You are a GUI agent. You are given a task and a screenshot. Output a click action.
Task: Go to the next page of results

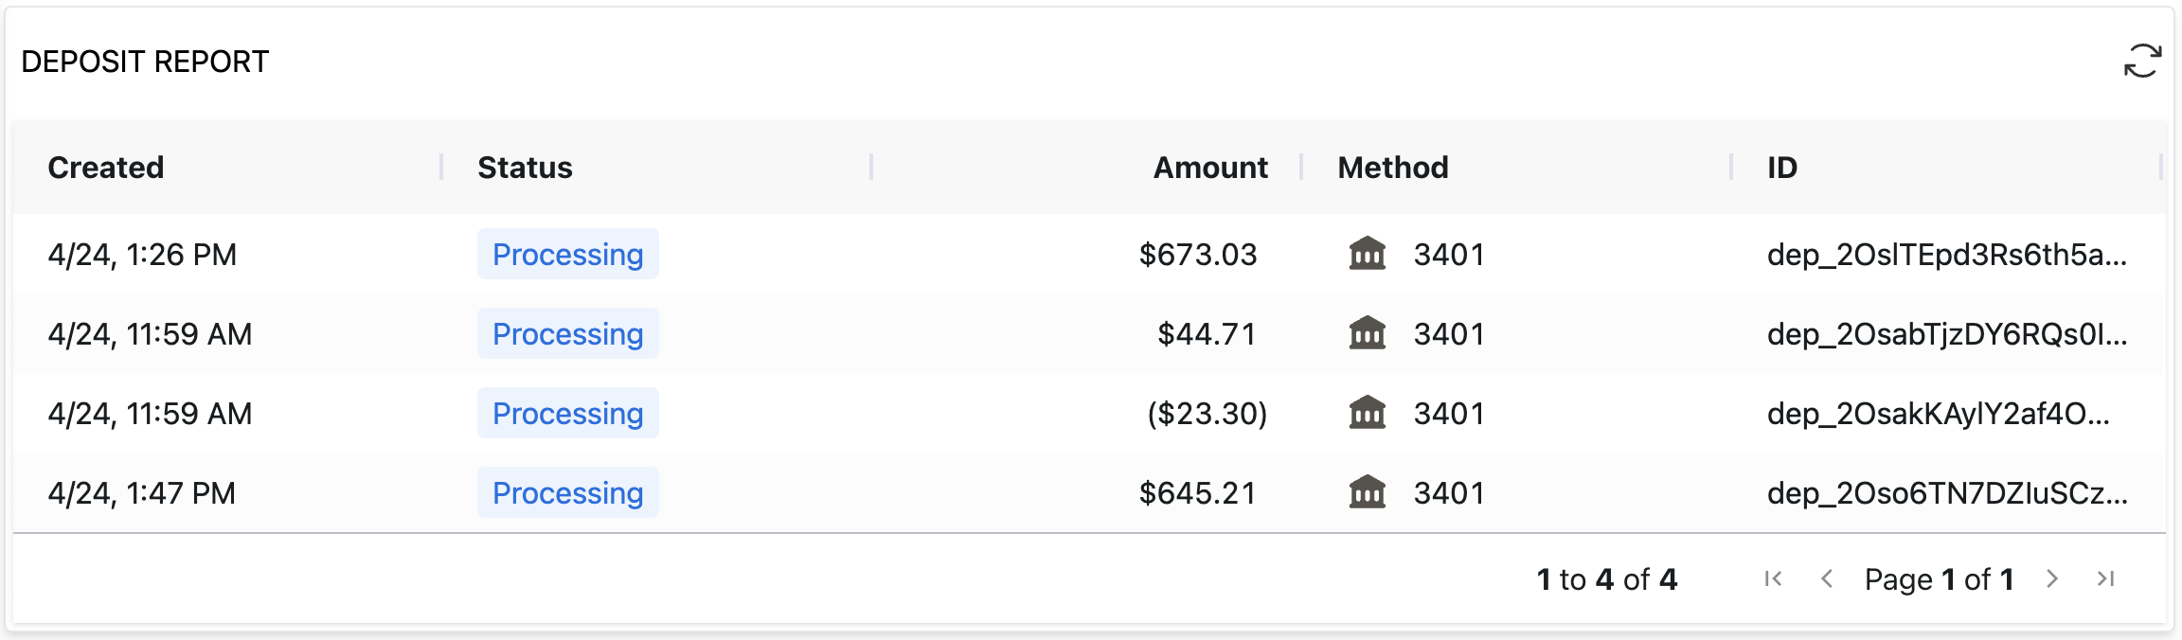tap(2052, 578)
